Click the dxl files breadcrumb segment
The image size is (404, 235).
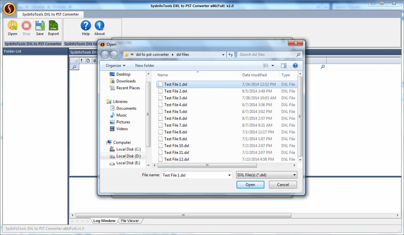[182, 54]
